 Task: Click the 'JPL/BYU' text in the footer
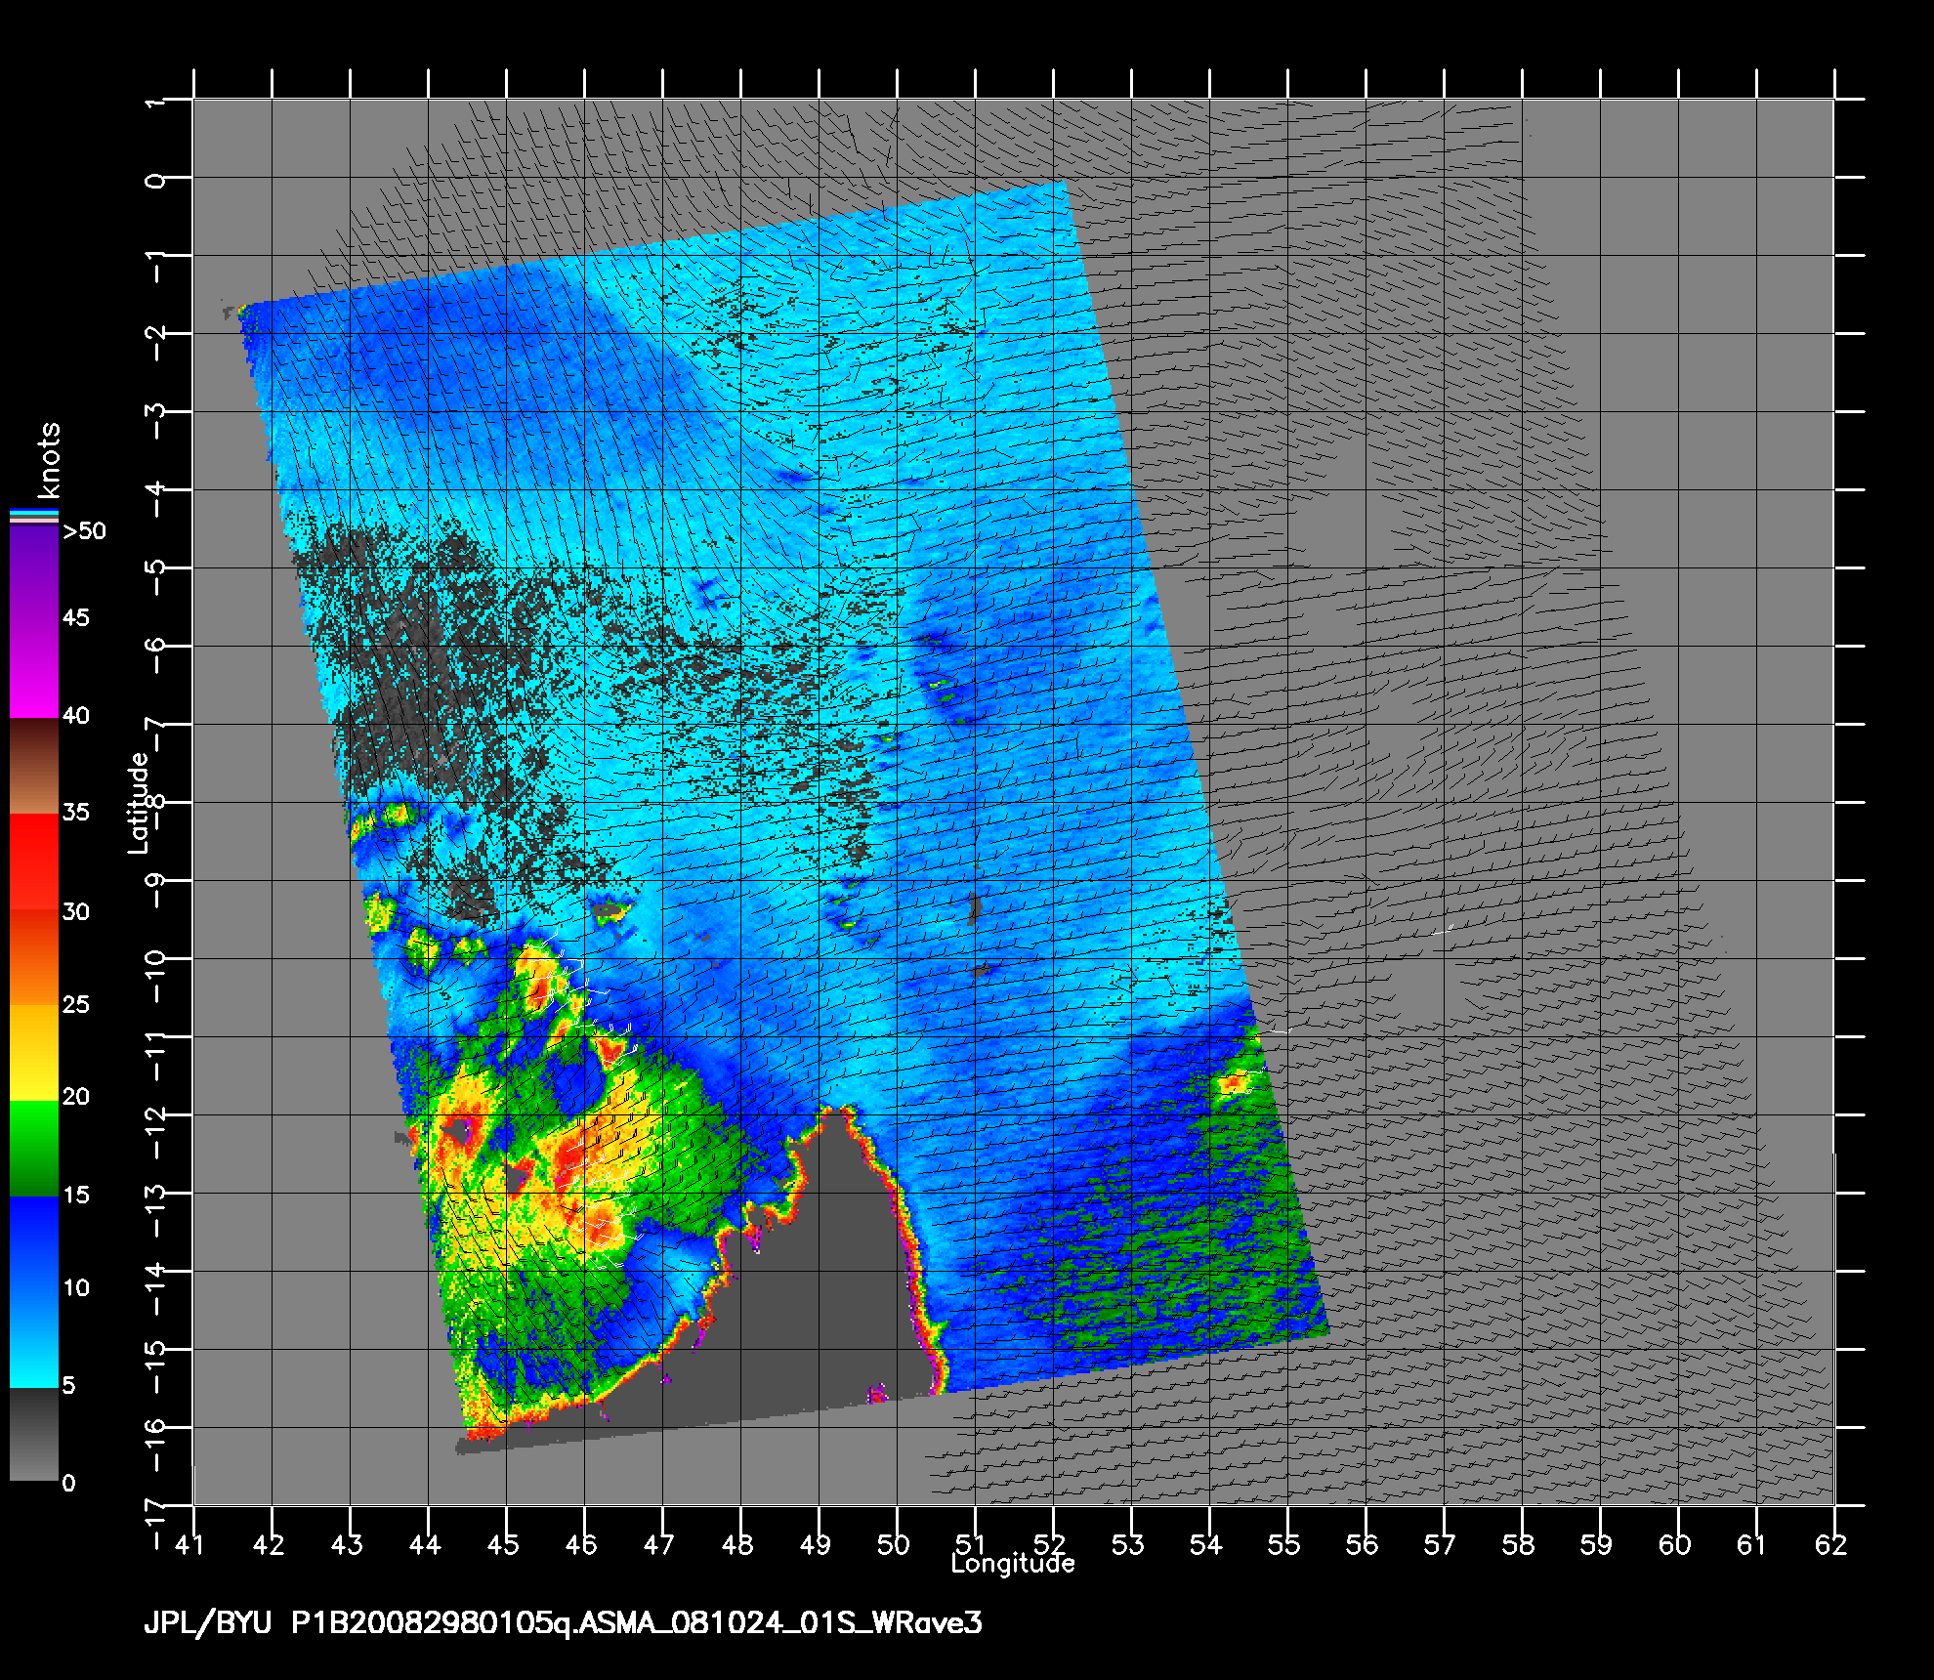207,1624
